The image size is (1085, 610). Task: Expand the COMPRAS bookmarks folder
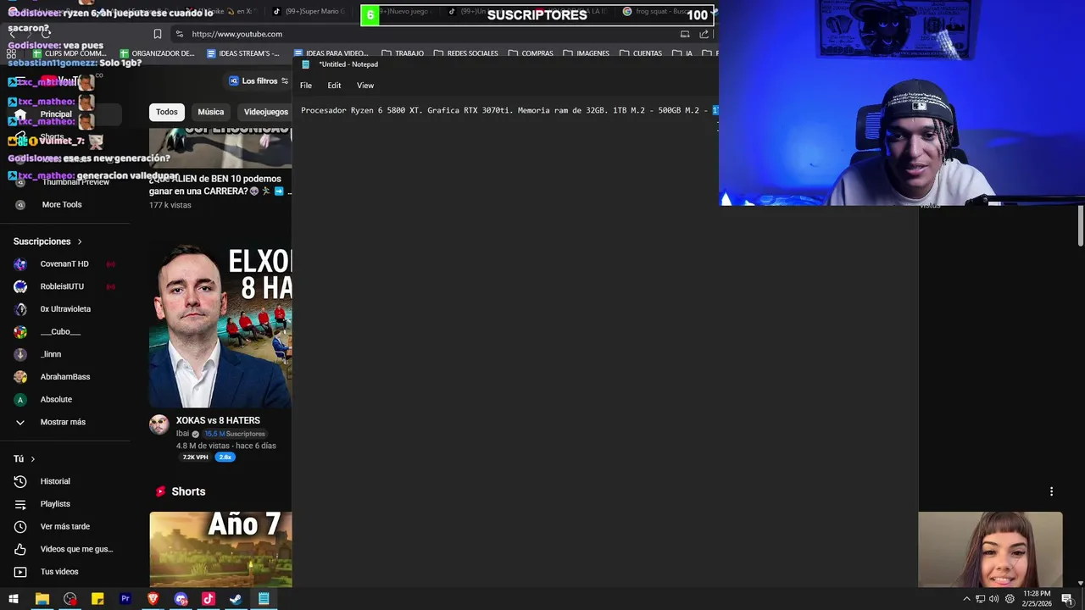[531, 53]
